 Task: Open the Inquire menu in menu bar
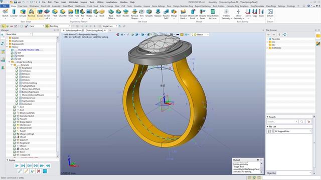pos(84,2)
